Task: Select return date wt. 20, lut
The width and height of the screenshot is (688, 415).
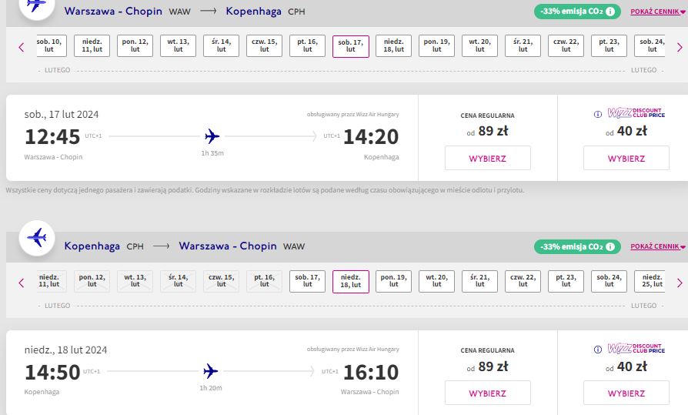Action: (436, 281)
